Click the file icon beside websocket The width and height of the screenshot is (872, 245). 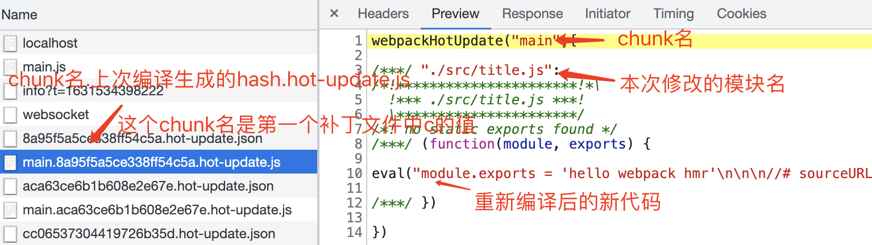[10, 115]
